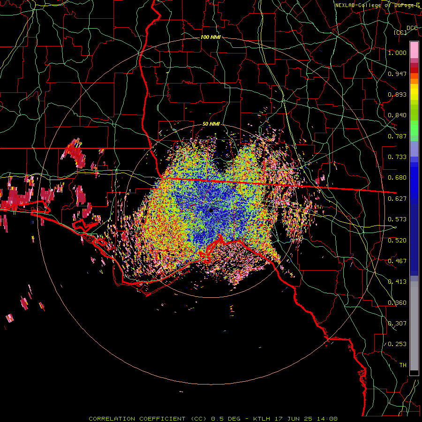Click the KTLH station identifier in caption
The image size is (422, 422).
pos(262,419)
